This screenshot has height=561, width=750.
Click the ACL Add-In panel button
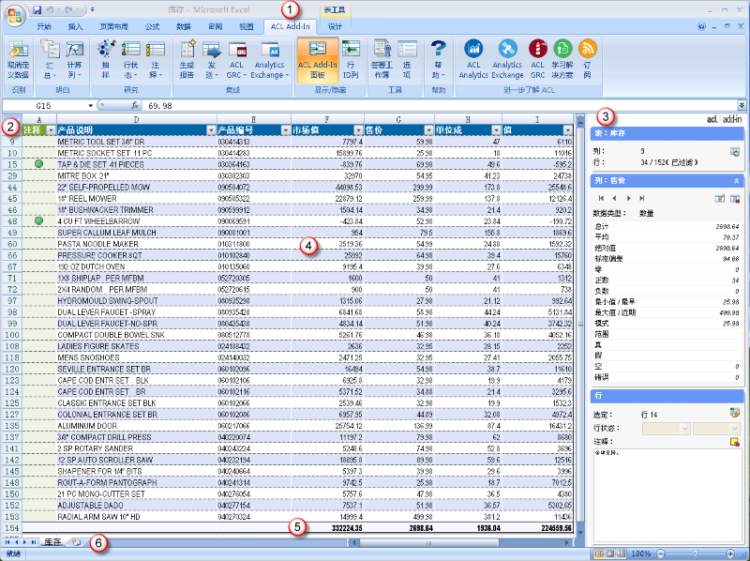pyautogui.click(x=318, y=59)
